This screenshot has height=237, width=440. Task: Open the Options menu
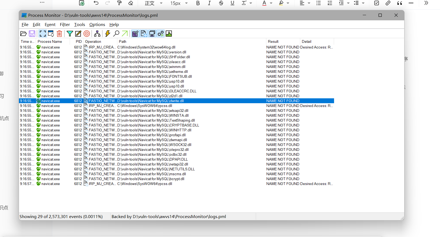[97, 25]
